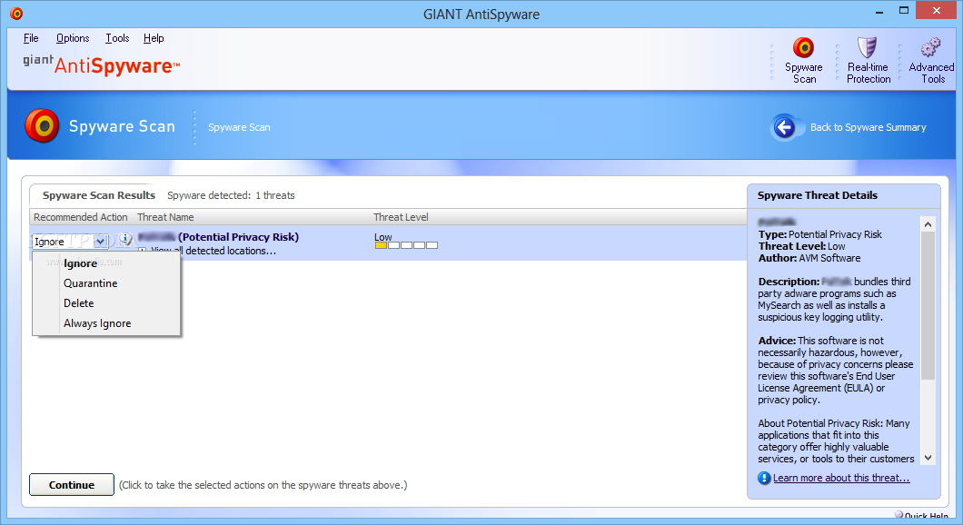
Task: Open the Advanced Tools gears icon
Action: 930,47
